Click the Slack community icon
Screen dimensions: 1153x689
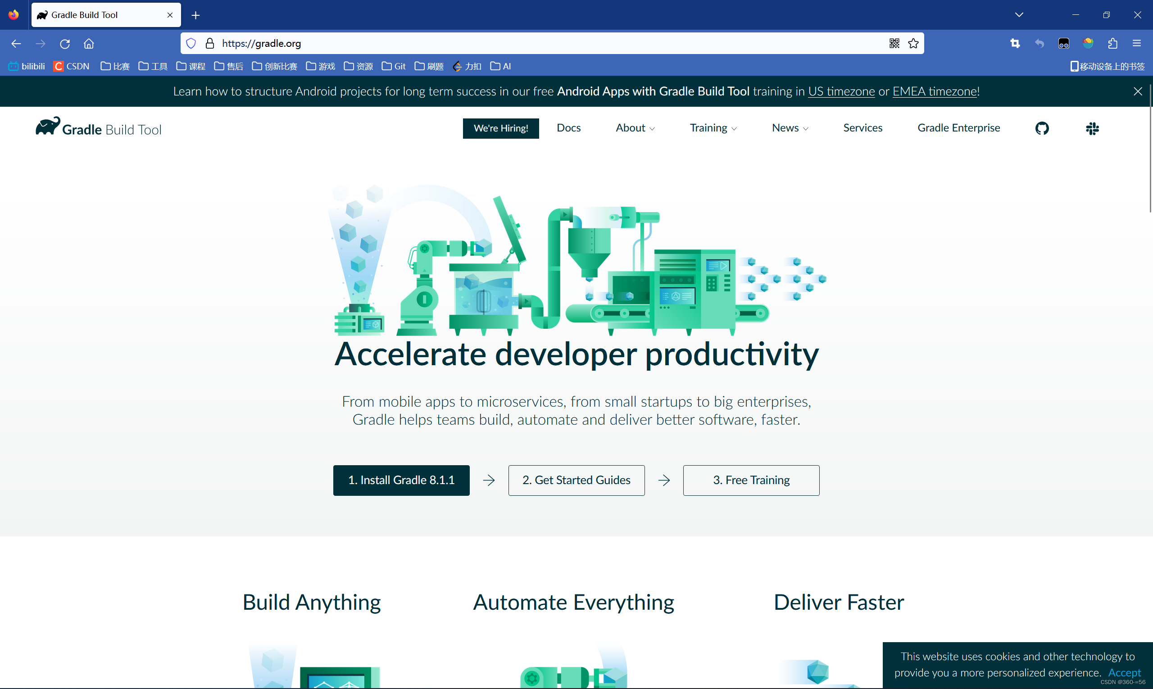click(x=1092, y=129)
